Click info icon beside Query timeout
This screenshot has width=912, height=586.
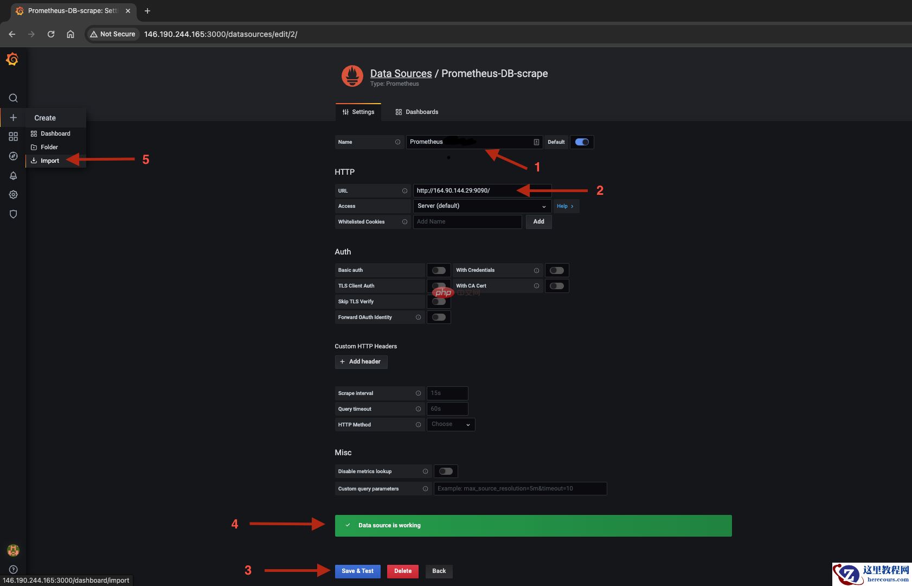[418, 409]
